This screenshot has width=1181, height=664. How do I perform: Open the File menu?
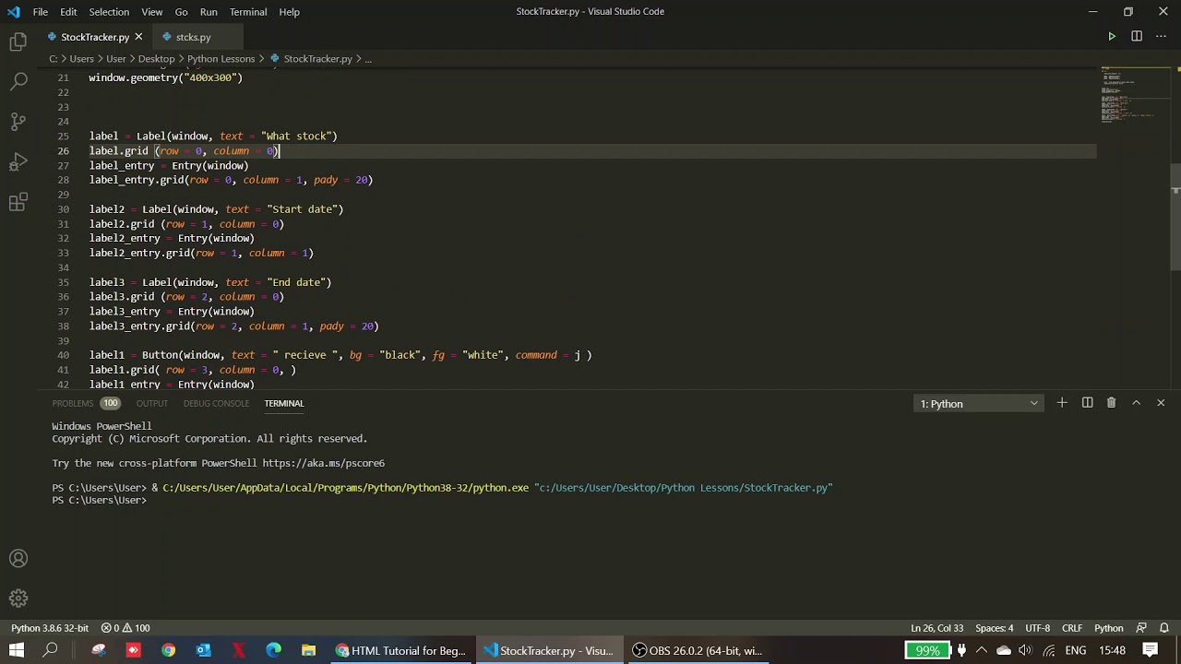coord(41,12)
